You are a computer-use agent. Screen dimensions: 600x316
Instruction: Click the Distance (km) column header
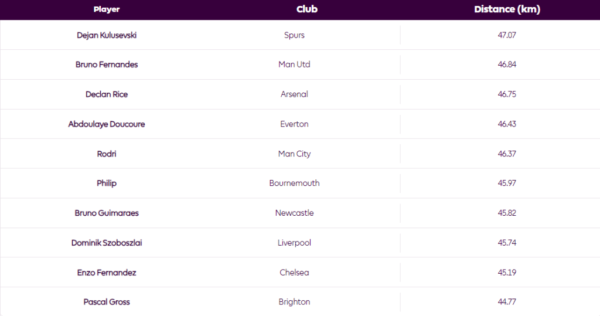pos(507,9)
